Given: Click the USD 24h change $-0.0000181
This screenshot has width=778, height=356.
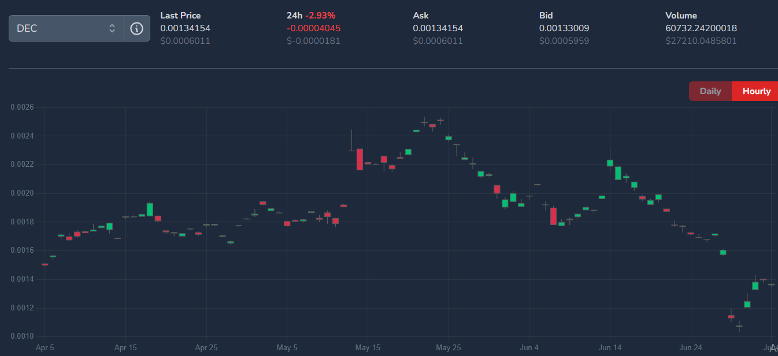Looking at the screenshot, I should 313,41.
